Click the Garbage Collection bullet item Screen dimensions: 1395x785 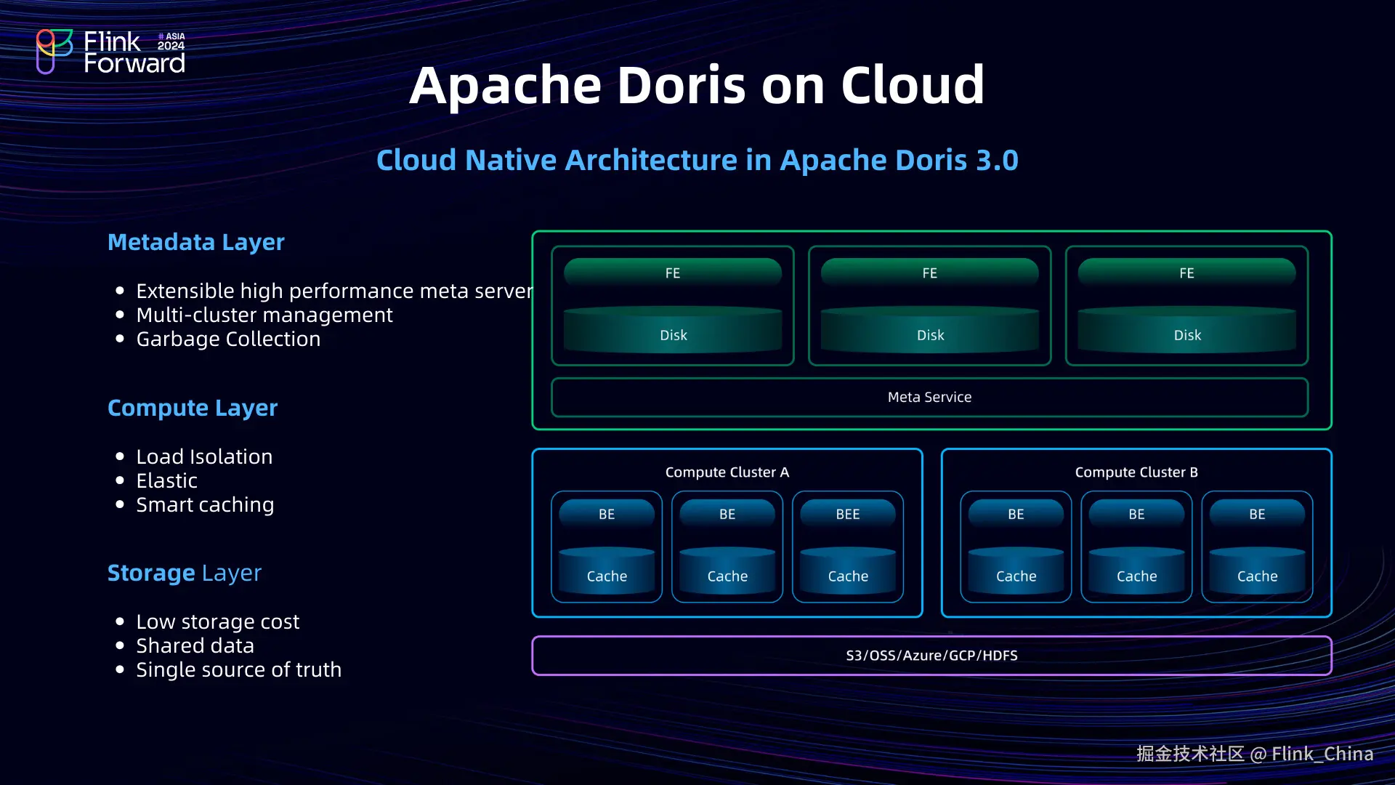228,339
